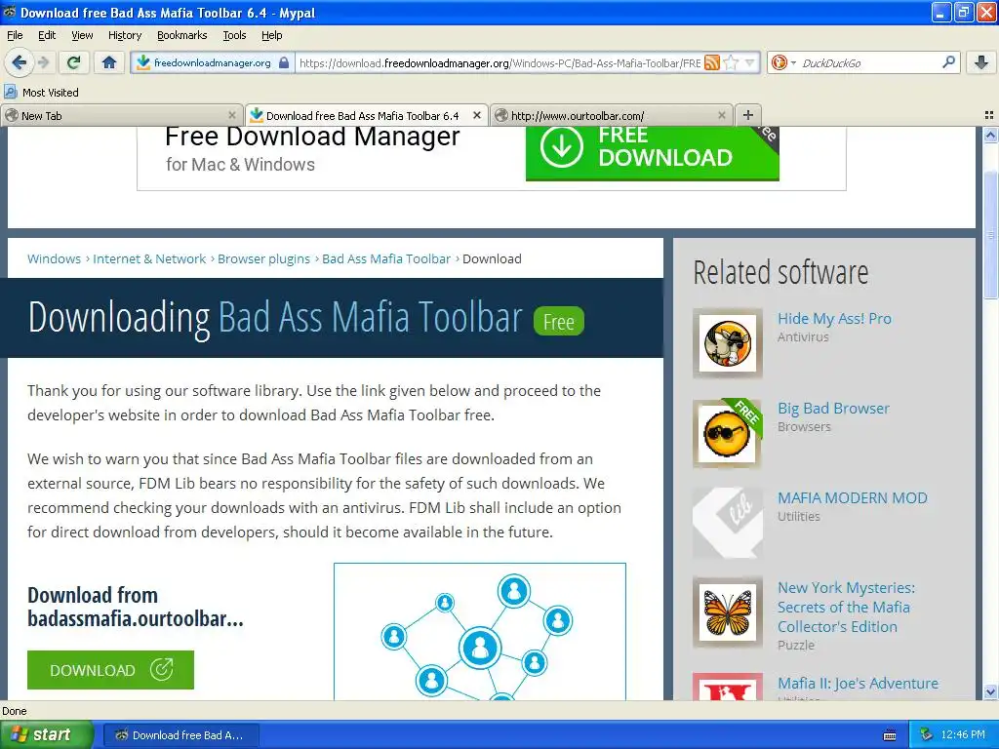Click the Related software heading
The height and width of the screenshot is (749, 999).
[x=780, y=273]
